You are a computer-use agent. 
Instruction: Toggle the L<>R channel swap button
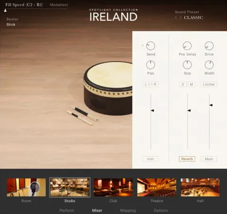(151, 84)
